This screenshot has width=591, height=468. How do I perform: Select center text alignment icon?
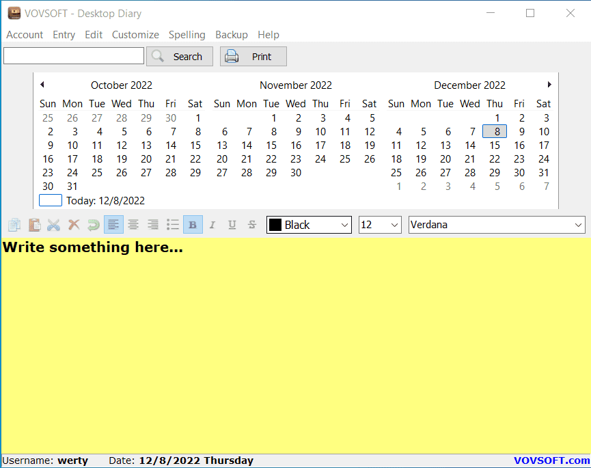pyautogui.click(x=133, y=225)
